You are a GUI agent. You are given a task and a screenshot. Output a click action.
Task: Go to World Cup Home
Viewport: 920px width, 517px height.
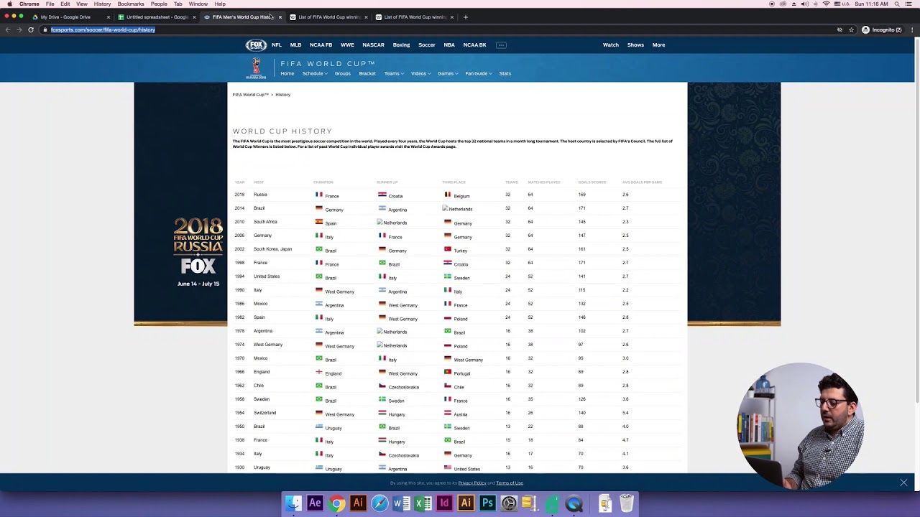pyautogui.click(x=287, y=73)
